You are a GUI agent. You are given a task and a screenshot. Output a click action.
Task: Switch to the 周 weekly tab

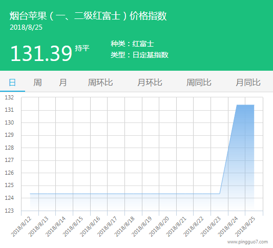[x=37, y=82]
